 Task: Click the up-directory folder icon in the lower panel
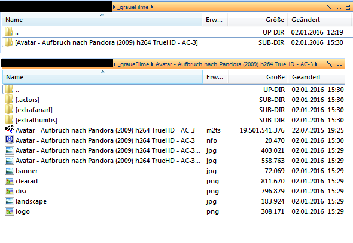point(9,90)
